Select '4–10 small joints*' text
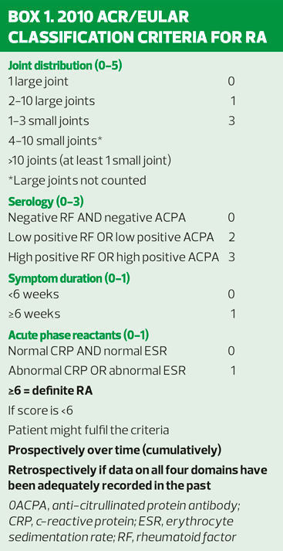Screen dimensions: 283x551 tap(56, 141)
